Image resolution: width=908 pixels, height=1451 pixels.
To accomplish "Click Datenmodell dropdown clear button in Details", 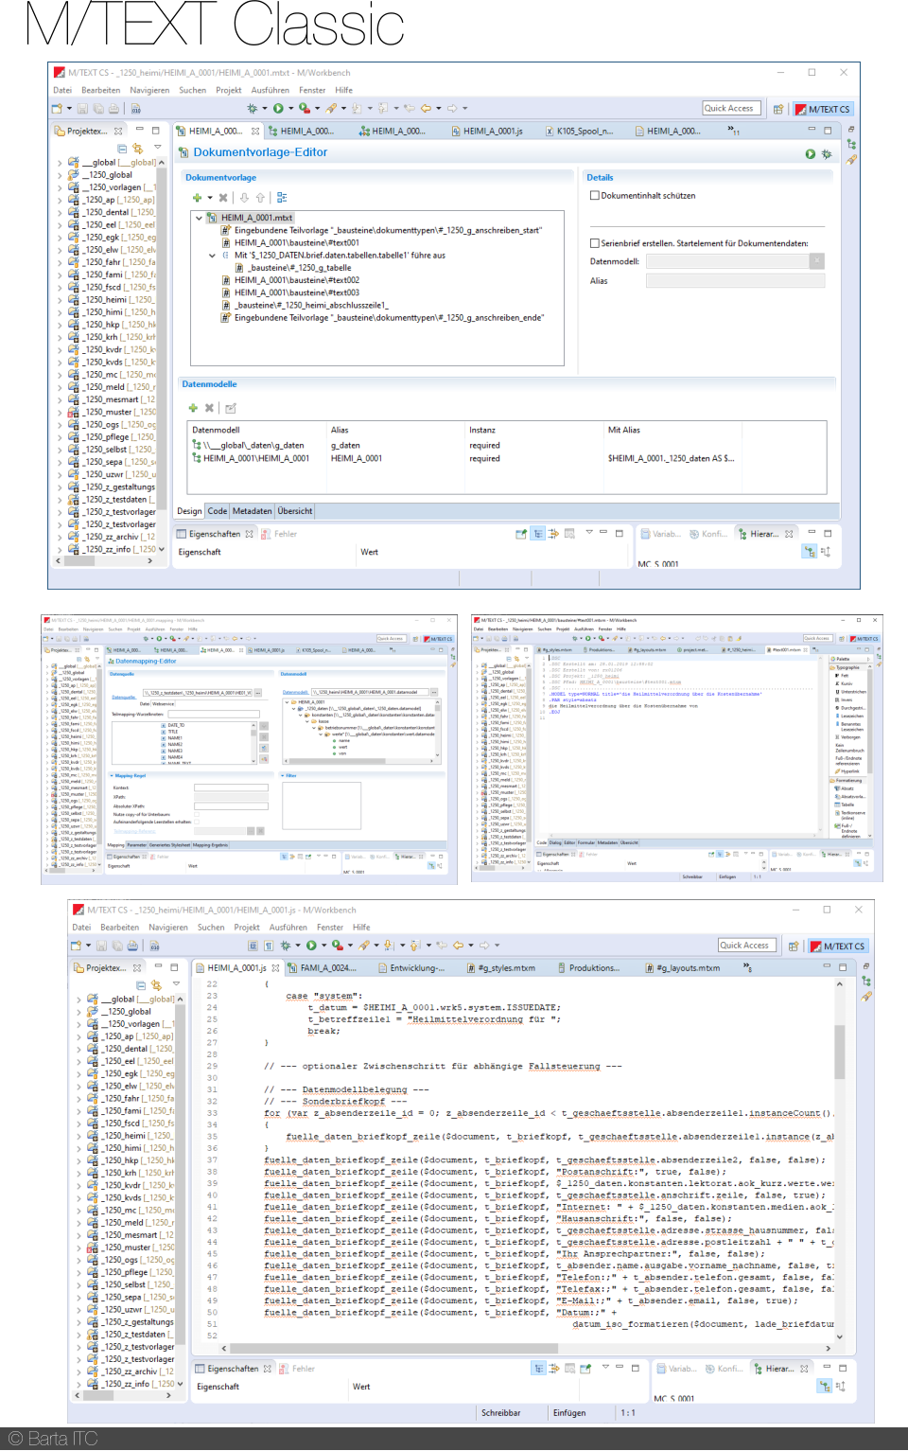I will [817, 261].
